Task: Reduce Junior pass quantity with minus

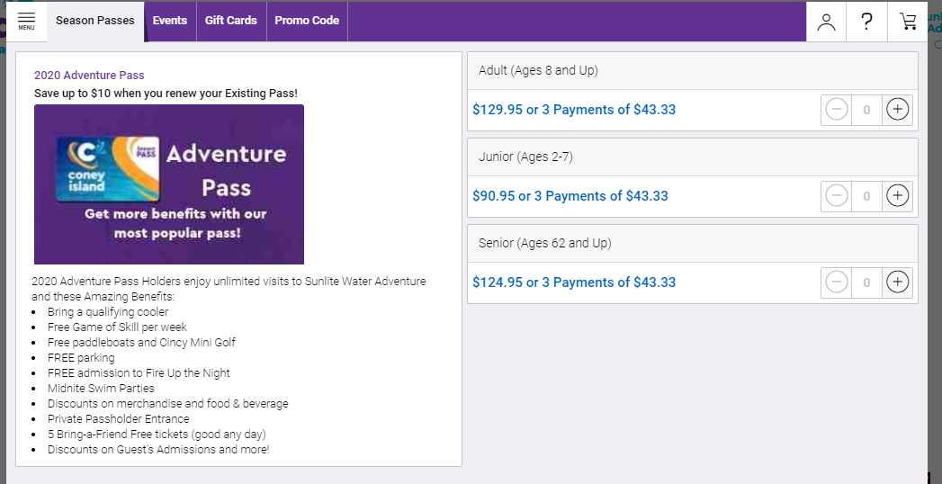Action: (836, 196)
